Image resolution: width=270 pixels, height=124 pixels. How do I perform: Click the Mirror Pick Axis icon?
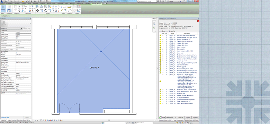pyautogui.click(x=46, y=7)
